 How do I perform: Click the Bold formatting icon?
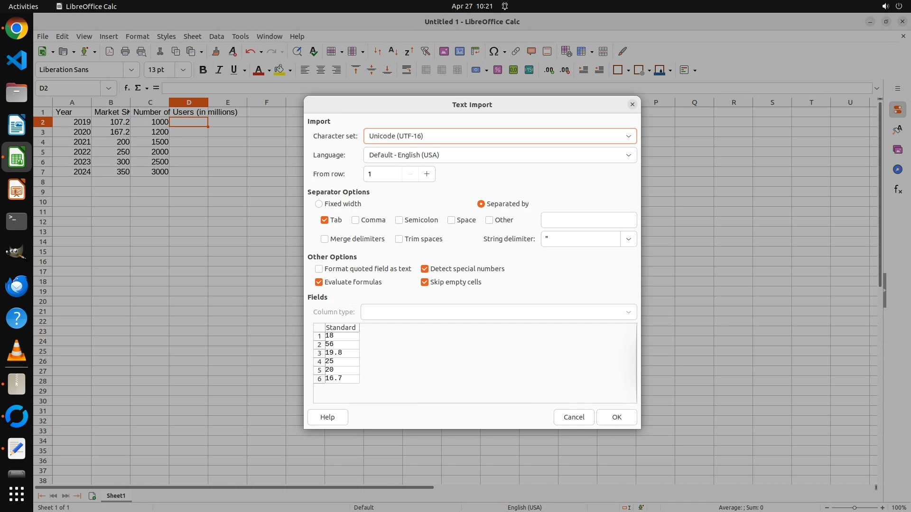203,70
